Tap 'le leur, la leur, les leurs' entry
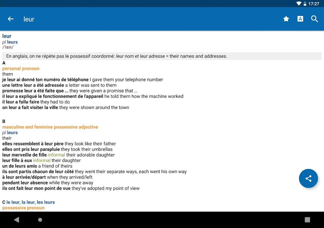 point(30,202)
